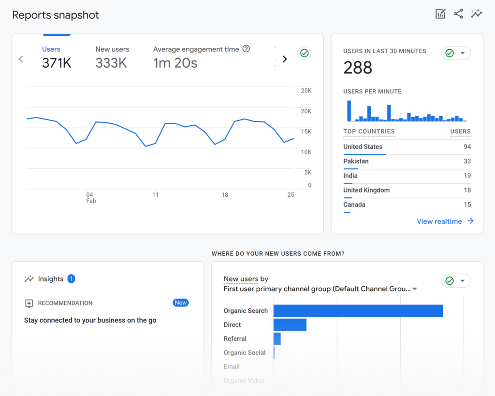The width and height of the screenshot is (495, 396).
Task: Click the New users by label
Action: tap(246, 279)
